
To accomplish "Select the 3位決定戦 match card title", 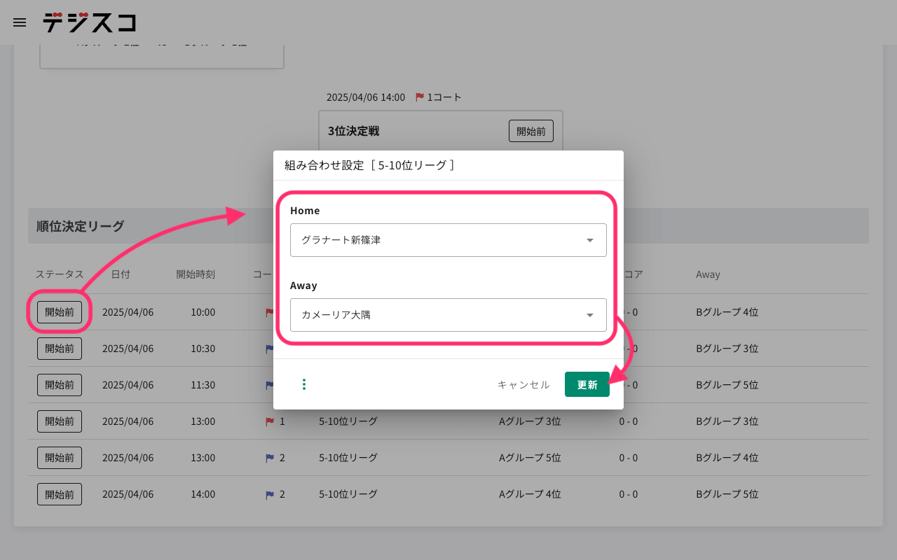I will (354, 131).
